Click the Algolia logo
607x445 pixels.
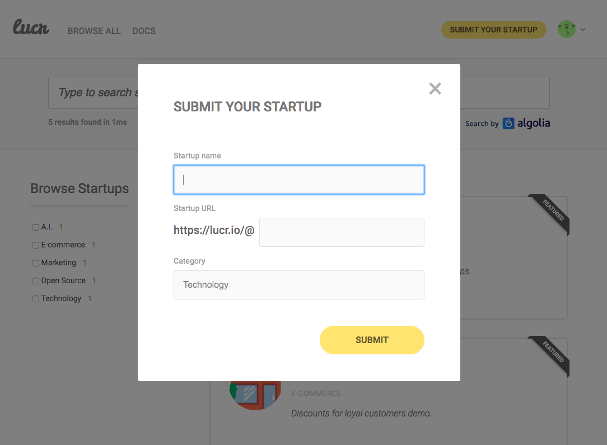526,124
